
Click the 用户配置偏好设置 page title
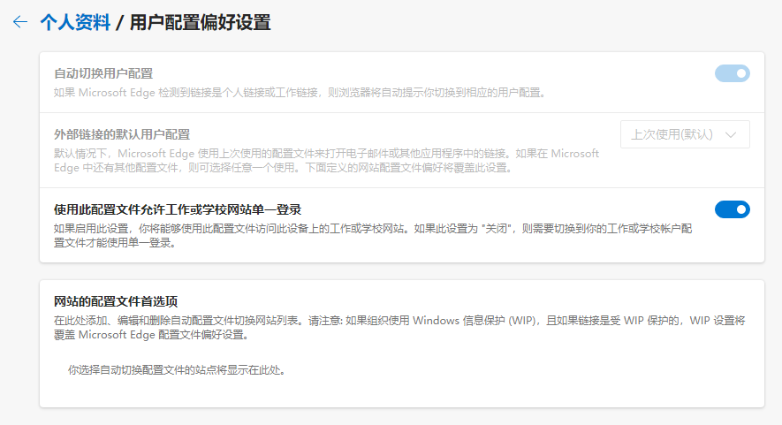200,22
